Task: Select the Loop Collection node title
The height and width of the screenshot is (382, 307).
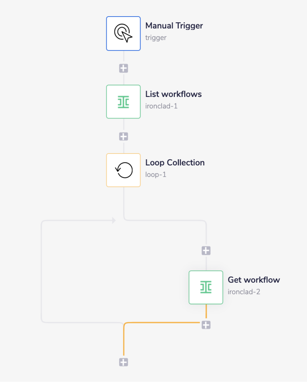Action: [x=175, y=162]
